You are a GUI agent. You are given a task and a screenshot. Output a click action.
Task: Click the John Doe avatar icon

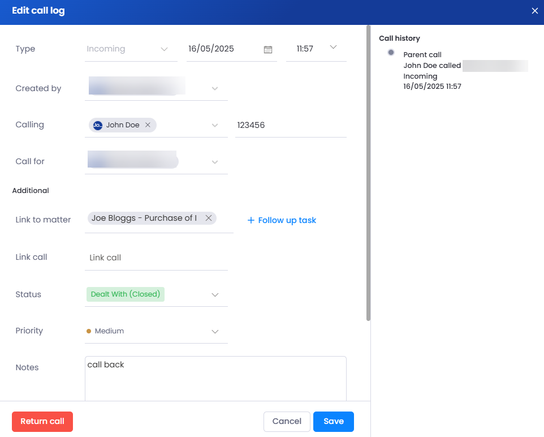(98, 125)
